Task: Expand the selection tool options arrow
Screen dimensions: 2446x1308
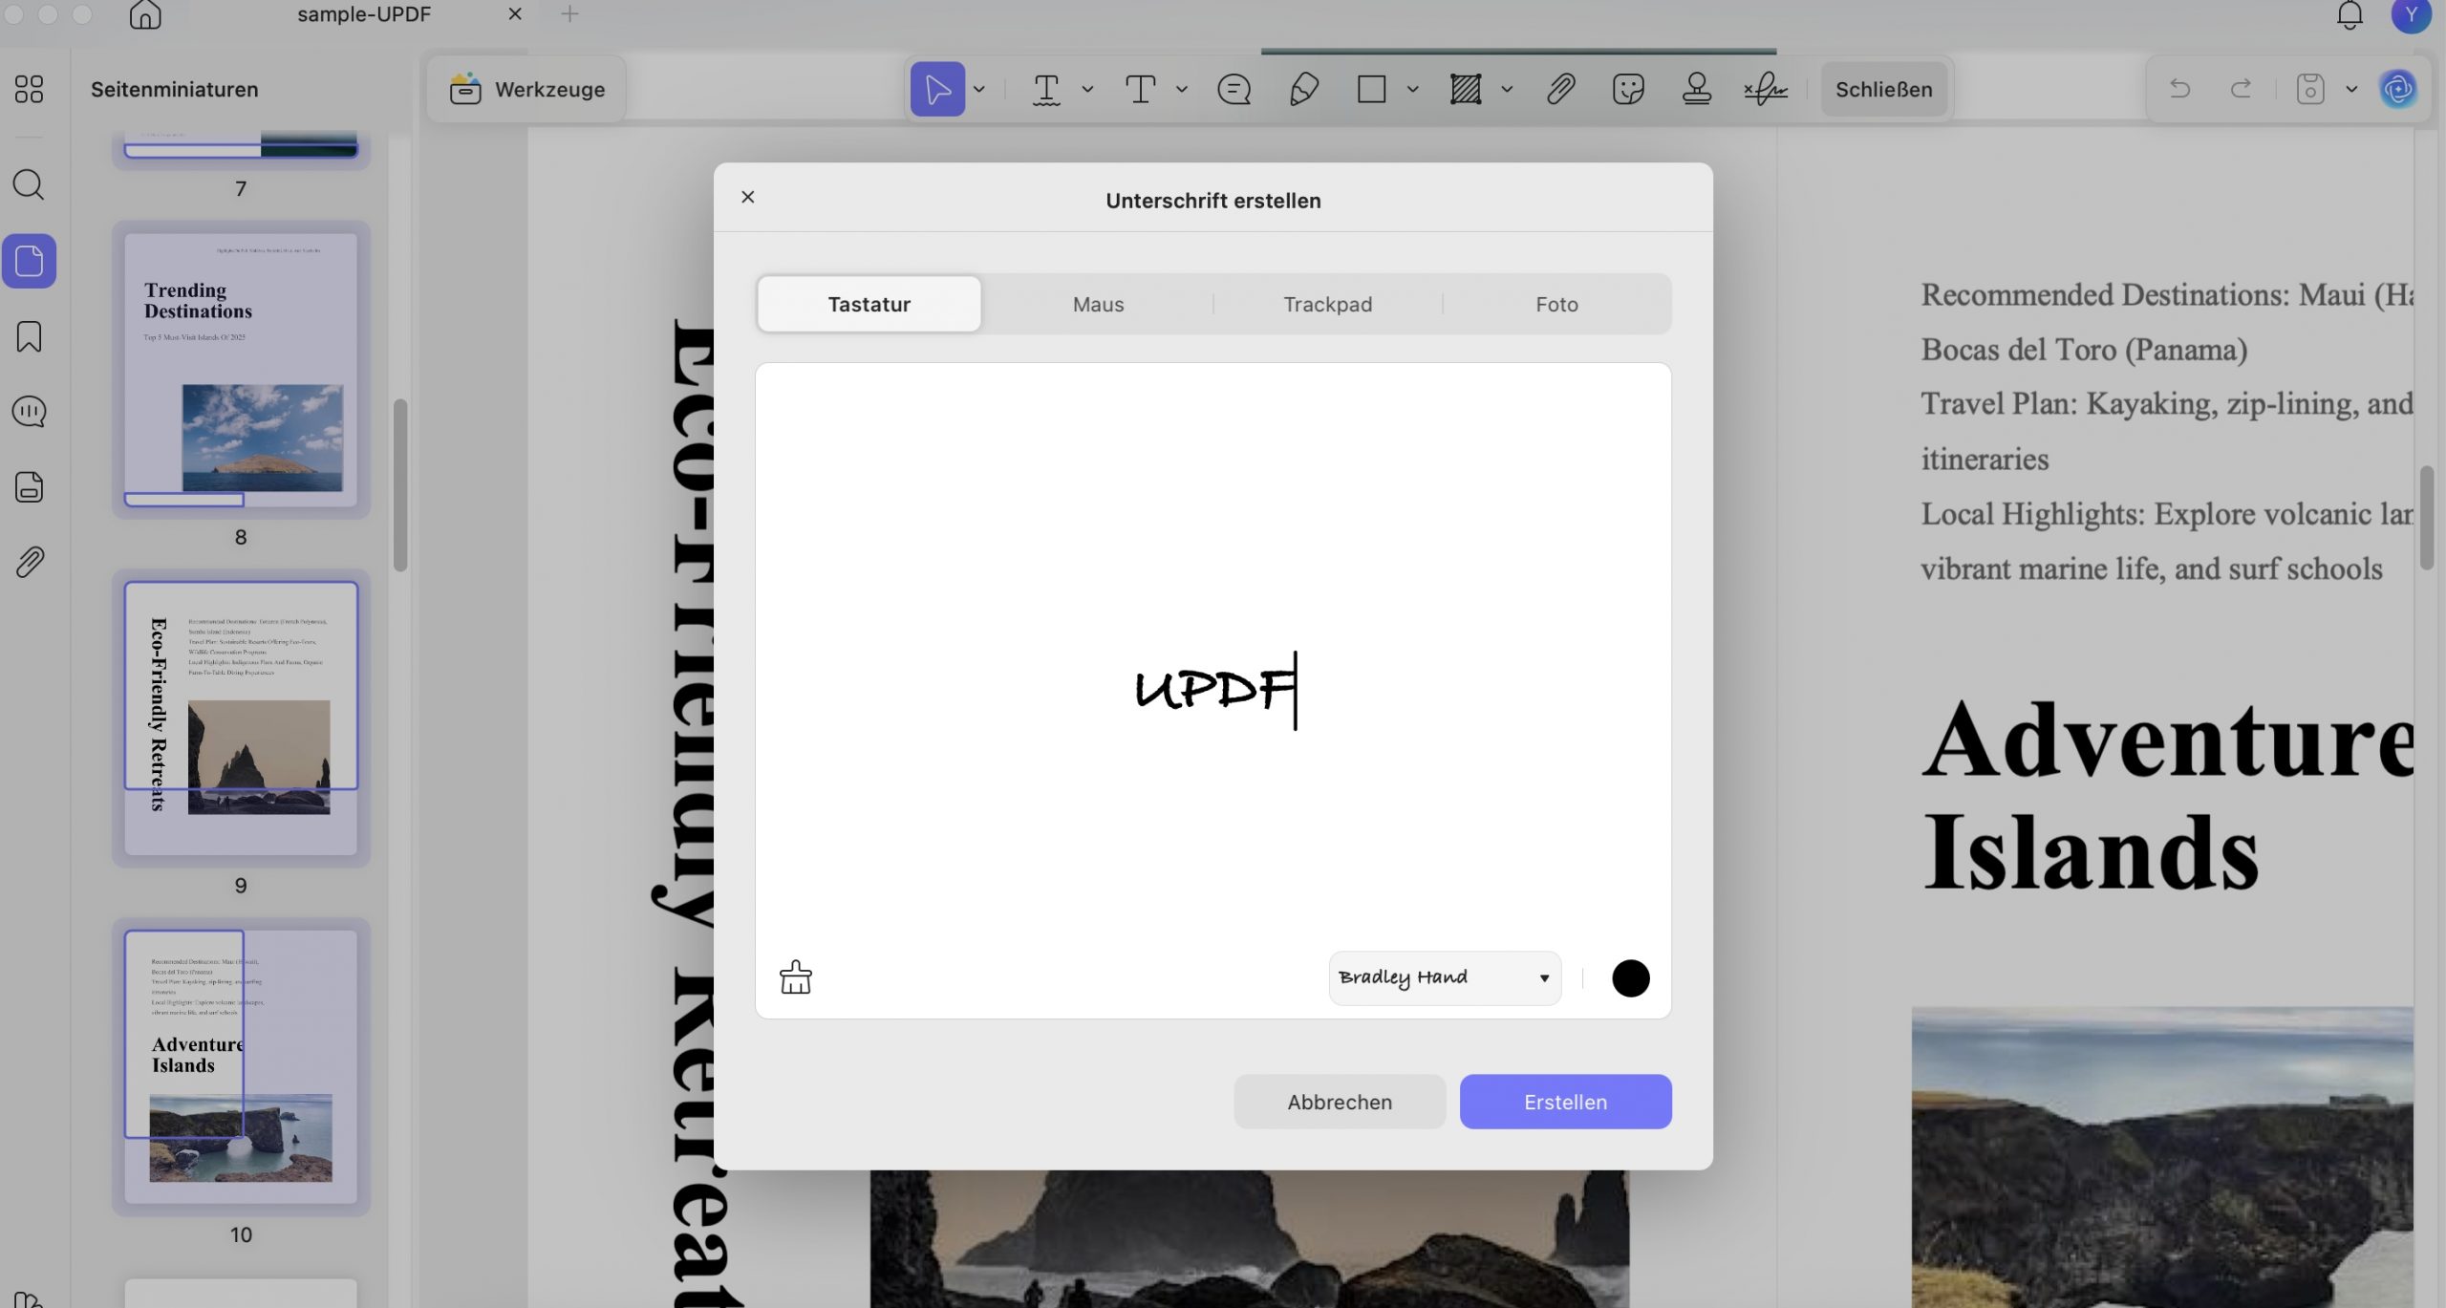Action: coord(979,89)
